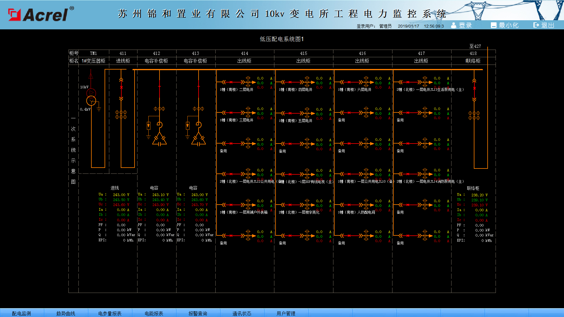564x317 pixels.
Task: Click current transformer on 二层电井 feeder
Action: 248,82
